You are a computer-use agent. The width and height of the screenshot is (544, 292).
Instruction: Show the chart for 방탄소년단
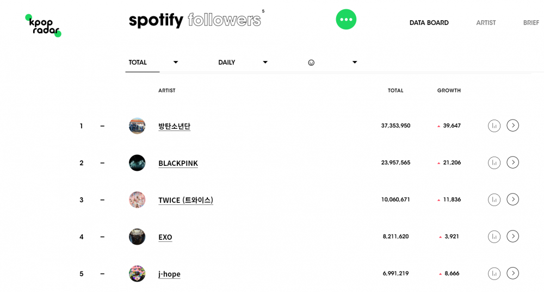pos(494,126)
